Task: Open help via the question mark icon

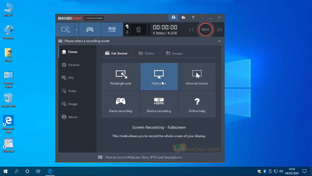Action: 193,18
